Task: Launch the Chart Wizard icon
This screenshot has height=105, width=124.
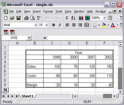Action: pyautogui.click(x=81, y=18)
